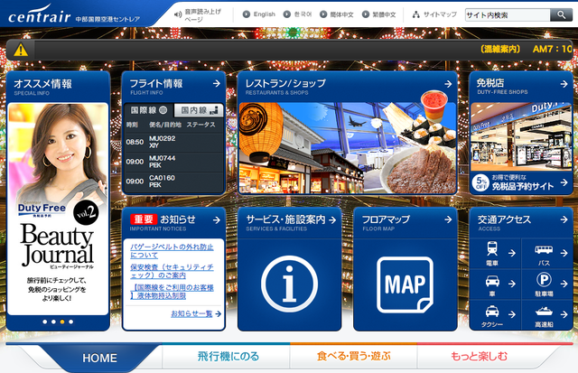Viewport: 578px width, 373px height.
Task: Open 液体物持込制限 notice link
Action: point(172,291)
